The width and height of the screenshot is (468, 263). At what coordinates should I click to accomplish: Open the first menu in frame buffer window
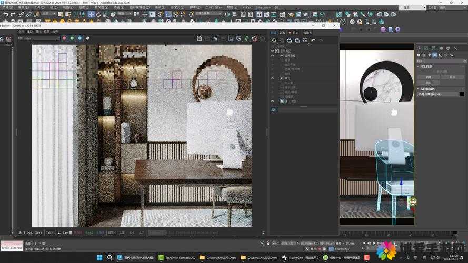click(x=21, y=32)
